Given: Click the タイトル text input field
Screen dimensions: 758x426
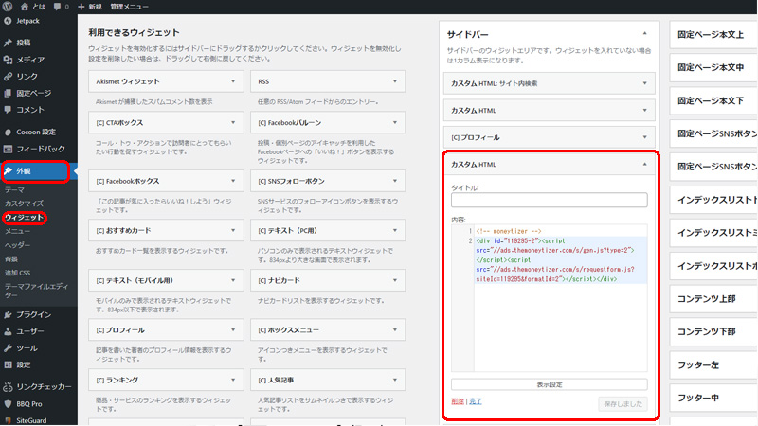Looking at the screenshot, I should tap(549, 200).
